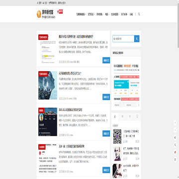Click inside the sidebar search input field

pos(123,39)
